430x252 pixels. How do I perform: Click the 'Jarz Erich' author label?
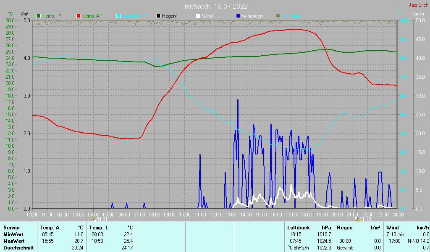point(418,5)
